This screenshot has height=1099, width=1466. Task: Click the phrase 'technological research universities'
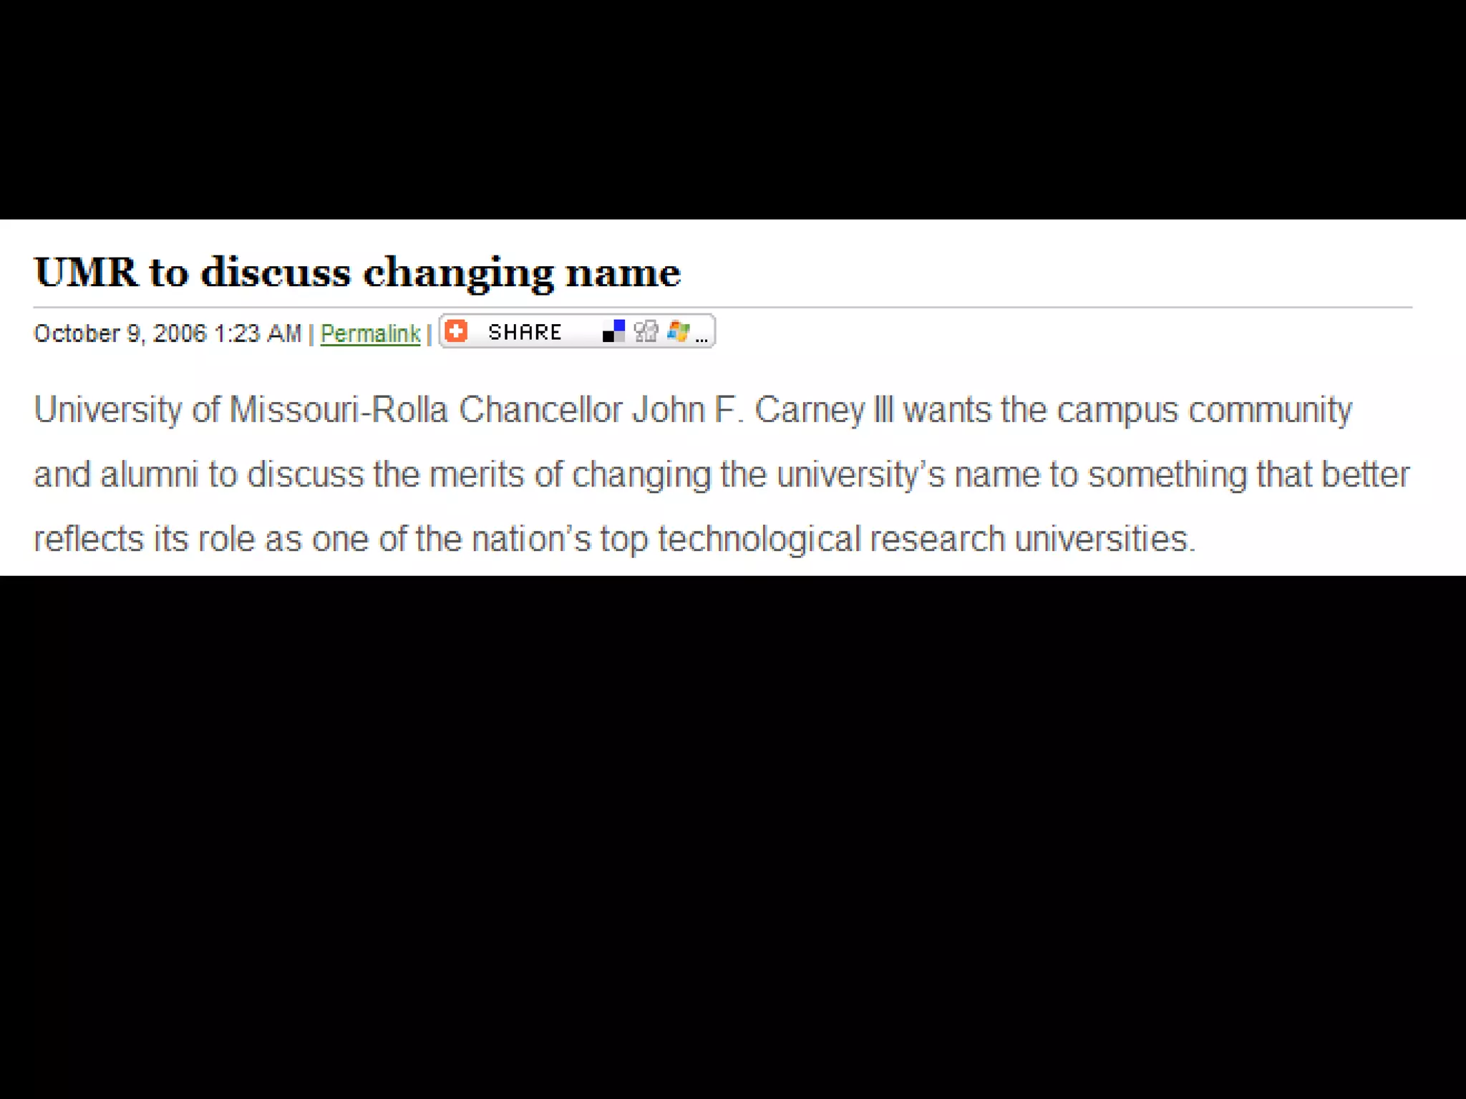[926, 539]
